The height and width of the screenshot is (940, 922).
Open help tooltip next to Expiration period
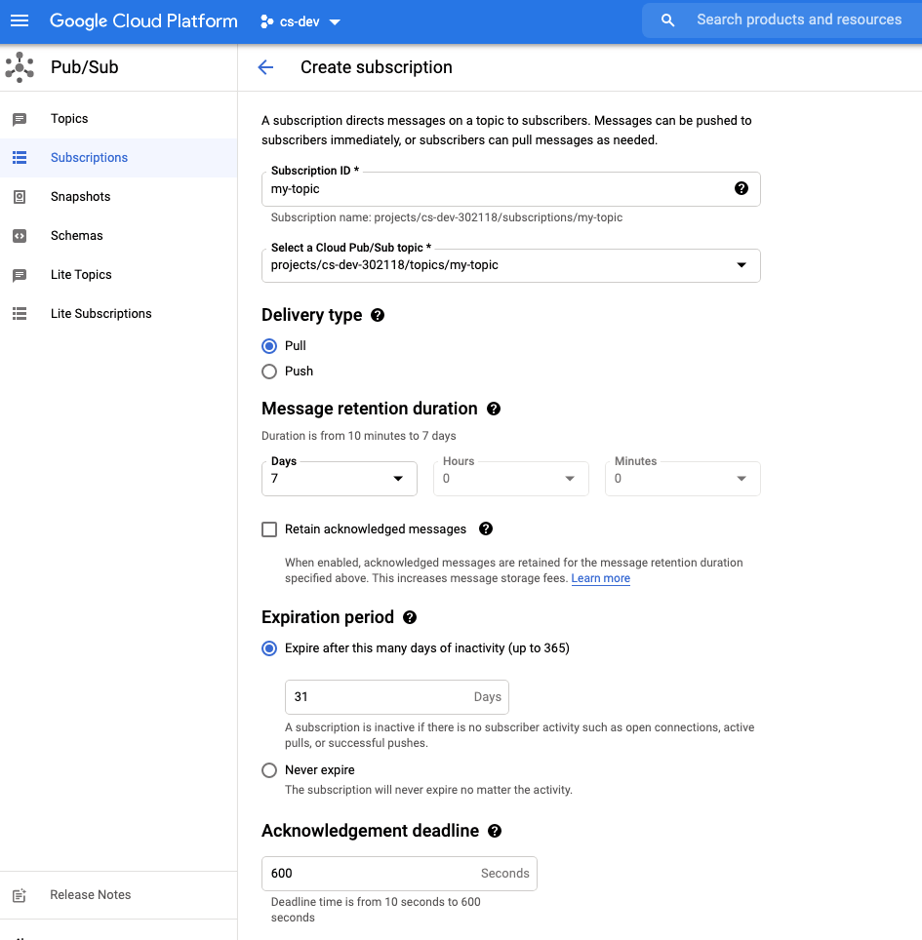click(x=410, y=617)
